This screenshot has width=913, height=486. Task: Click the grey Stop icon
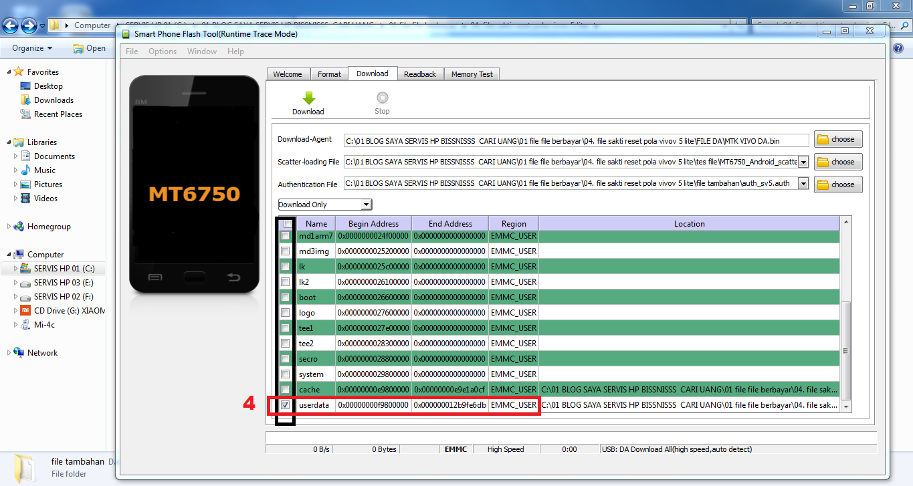[x=382, y=98]
